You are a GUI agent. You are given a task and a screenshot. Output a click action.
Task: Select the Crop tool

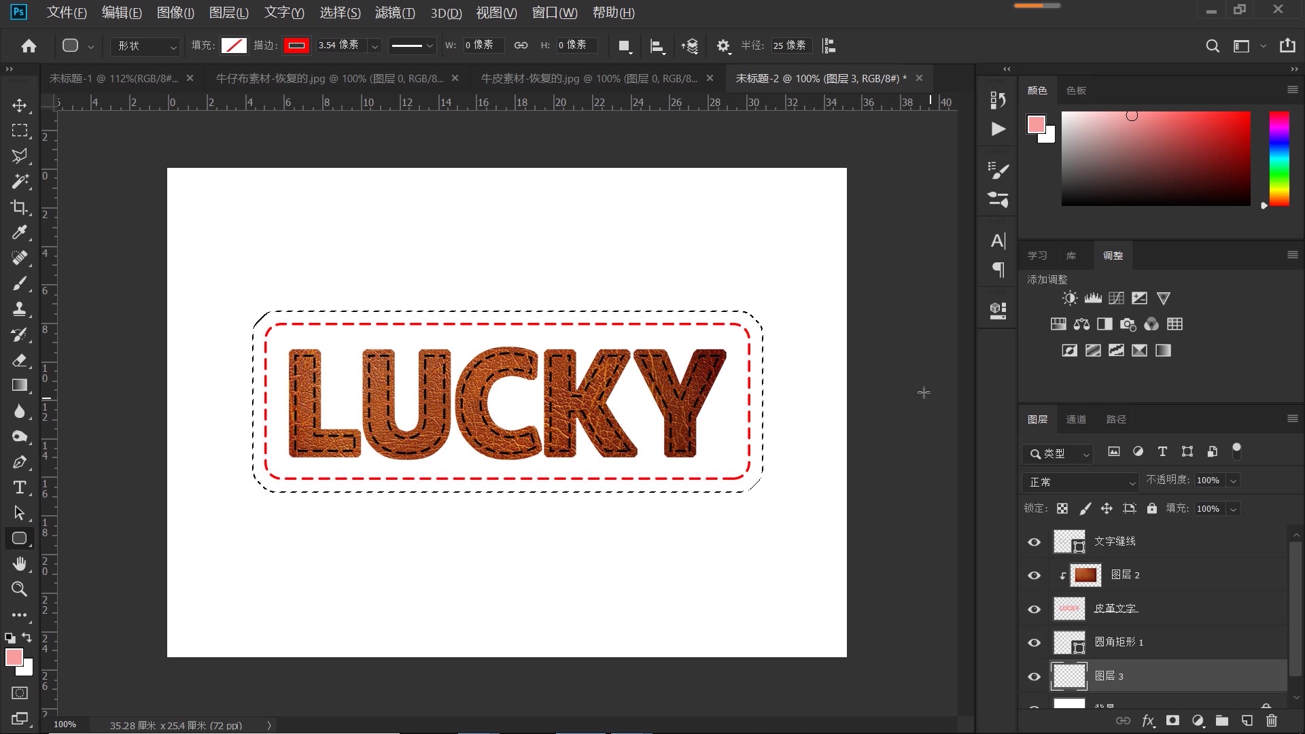[20, 207]
